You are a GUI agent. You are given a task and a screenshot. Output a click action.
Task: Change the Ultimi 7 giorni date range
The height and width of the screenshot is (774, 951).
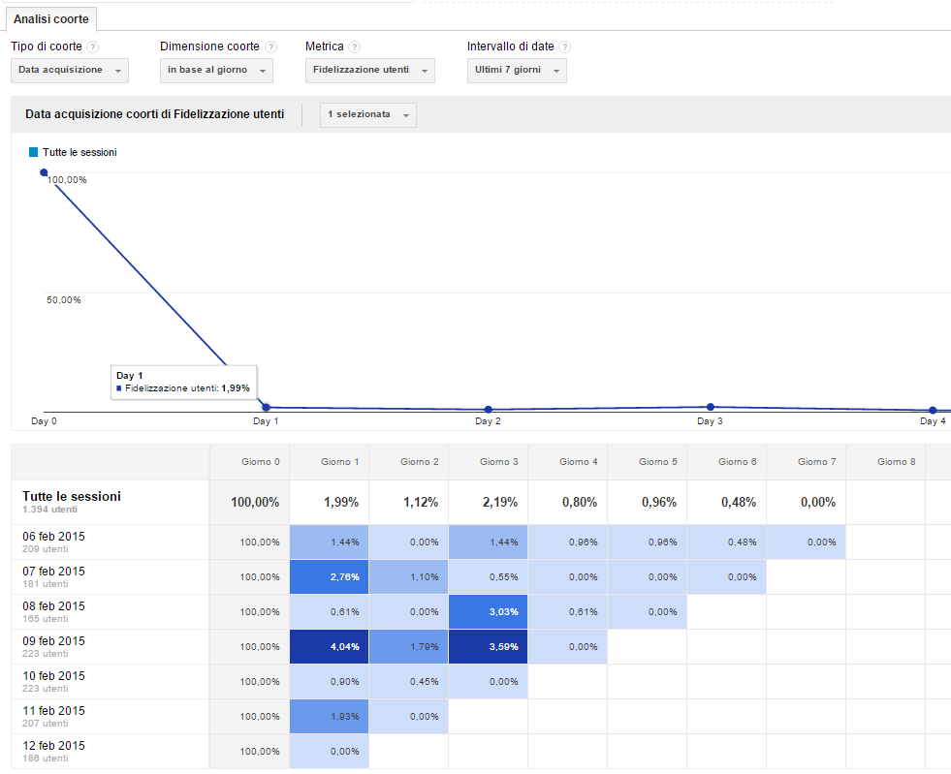tap(516, 71)
